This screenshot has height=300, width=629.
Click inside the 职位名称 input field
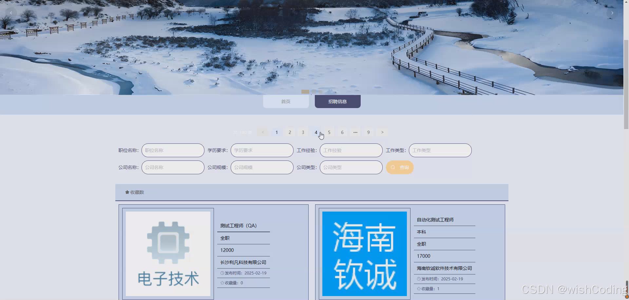[x=173, y=150]
